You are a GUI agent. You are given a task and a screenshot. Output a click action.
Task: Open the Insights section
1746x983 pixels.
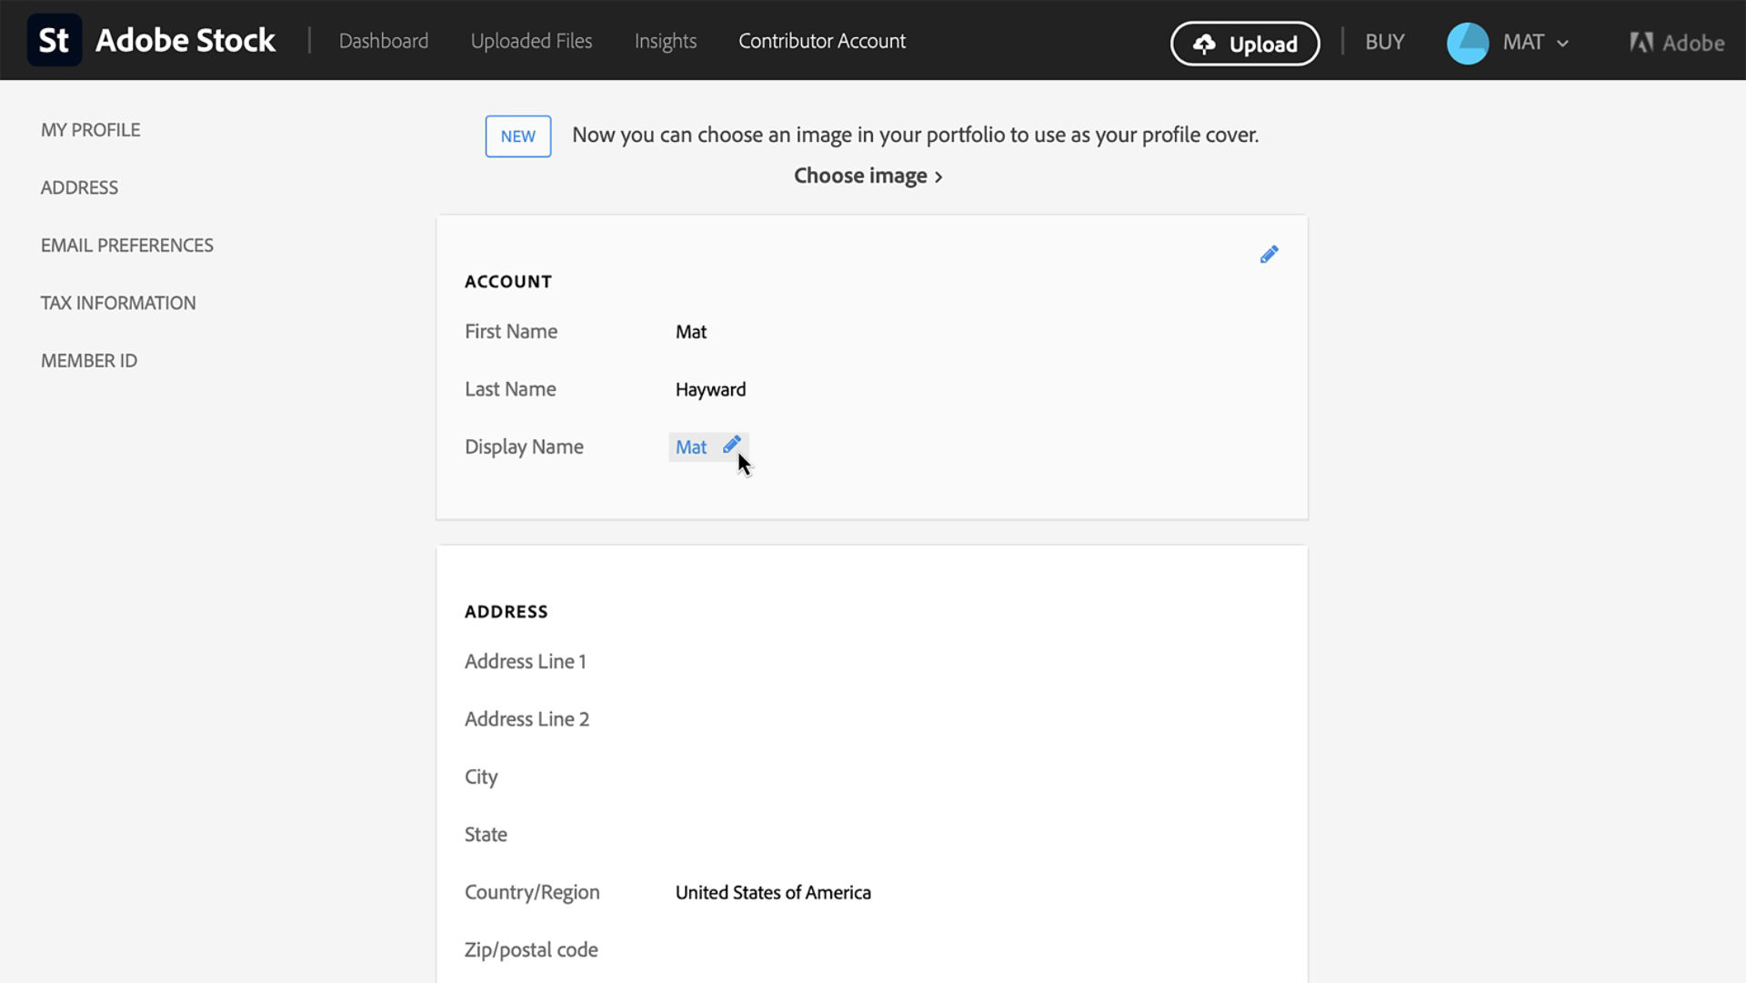coord(665,41)
